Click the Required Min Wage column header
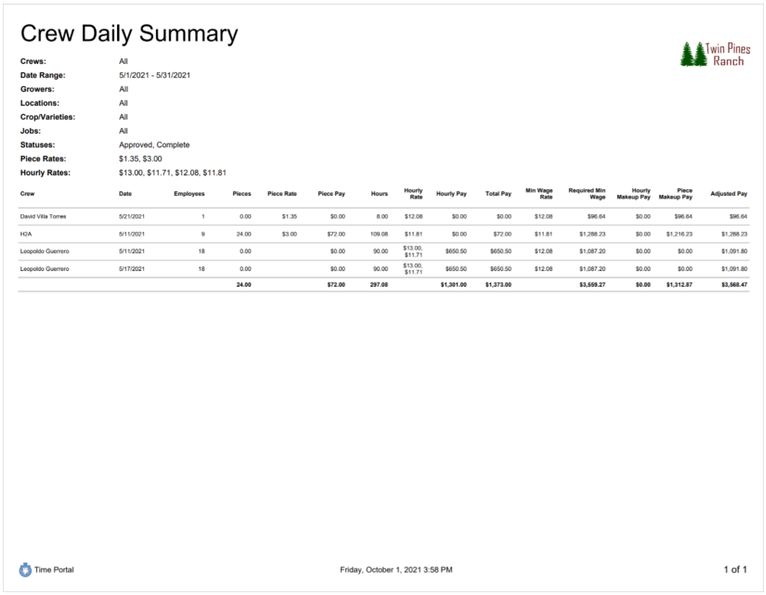Screen dimensions: 766x595 tap(586, 194)
